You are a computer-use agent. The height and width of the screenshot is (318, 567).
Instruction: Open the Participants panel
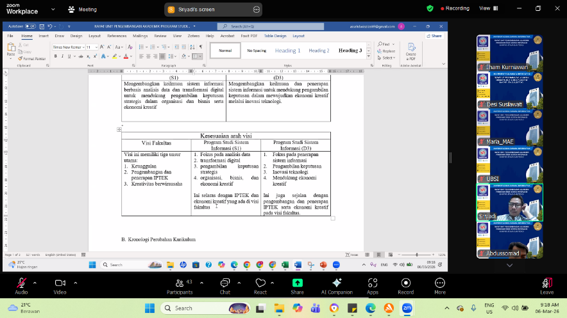(180, 283)
